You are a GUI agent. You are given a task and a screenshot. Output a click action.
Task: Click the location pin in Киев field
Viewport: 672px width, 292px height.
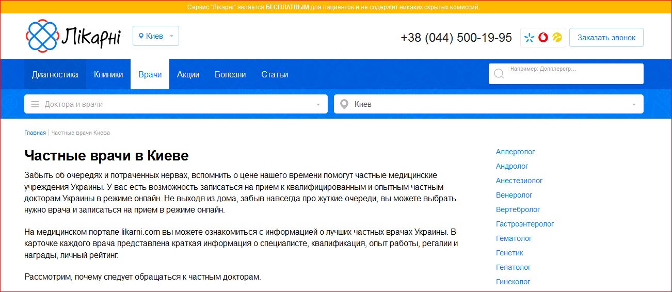click(344, 104)
